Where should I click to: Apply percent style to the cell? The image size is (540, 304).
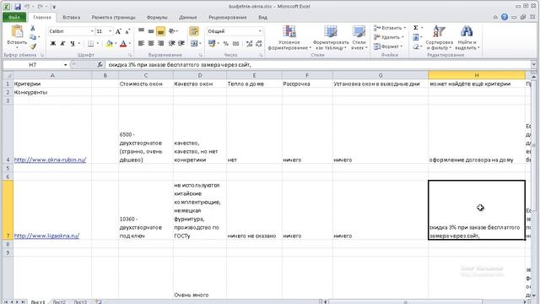(x=226, y=43)
